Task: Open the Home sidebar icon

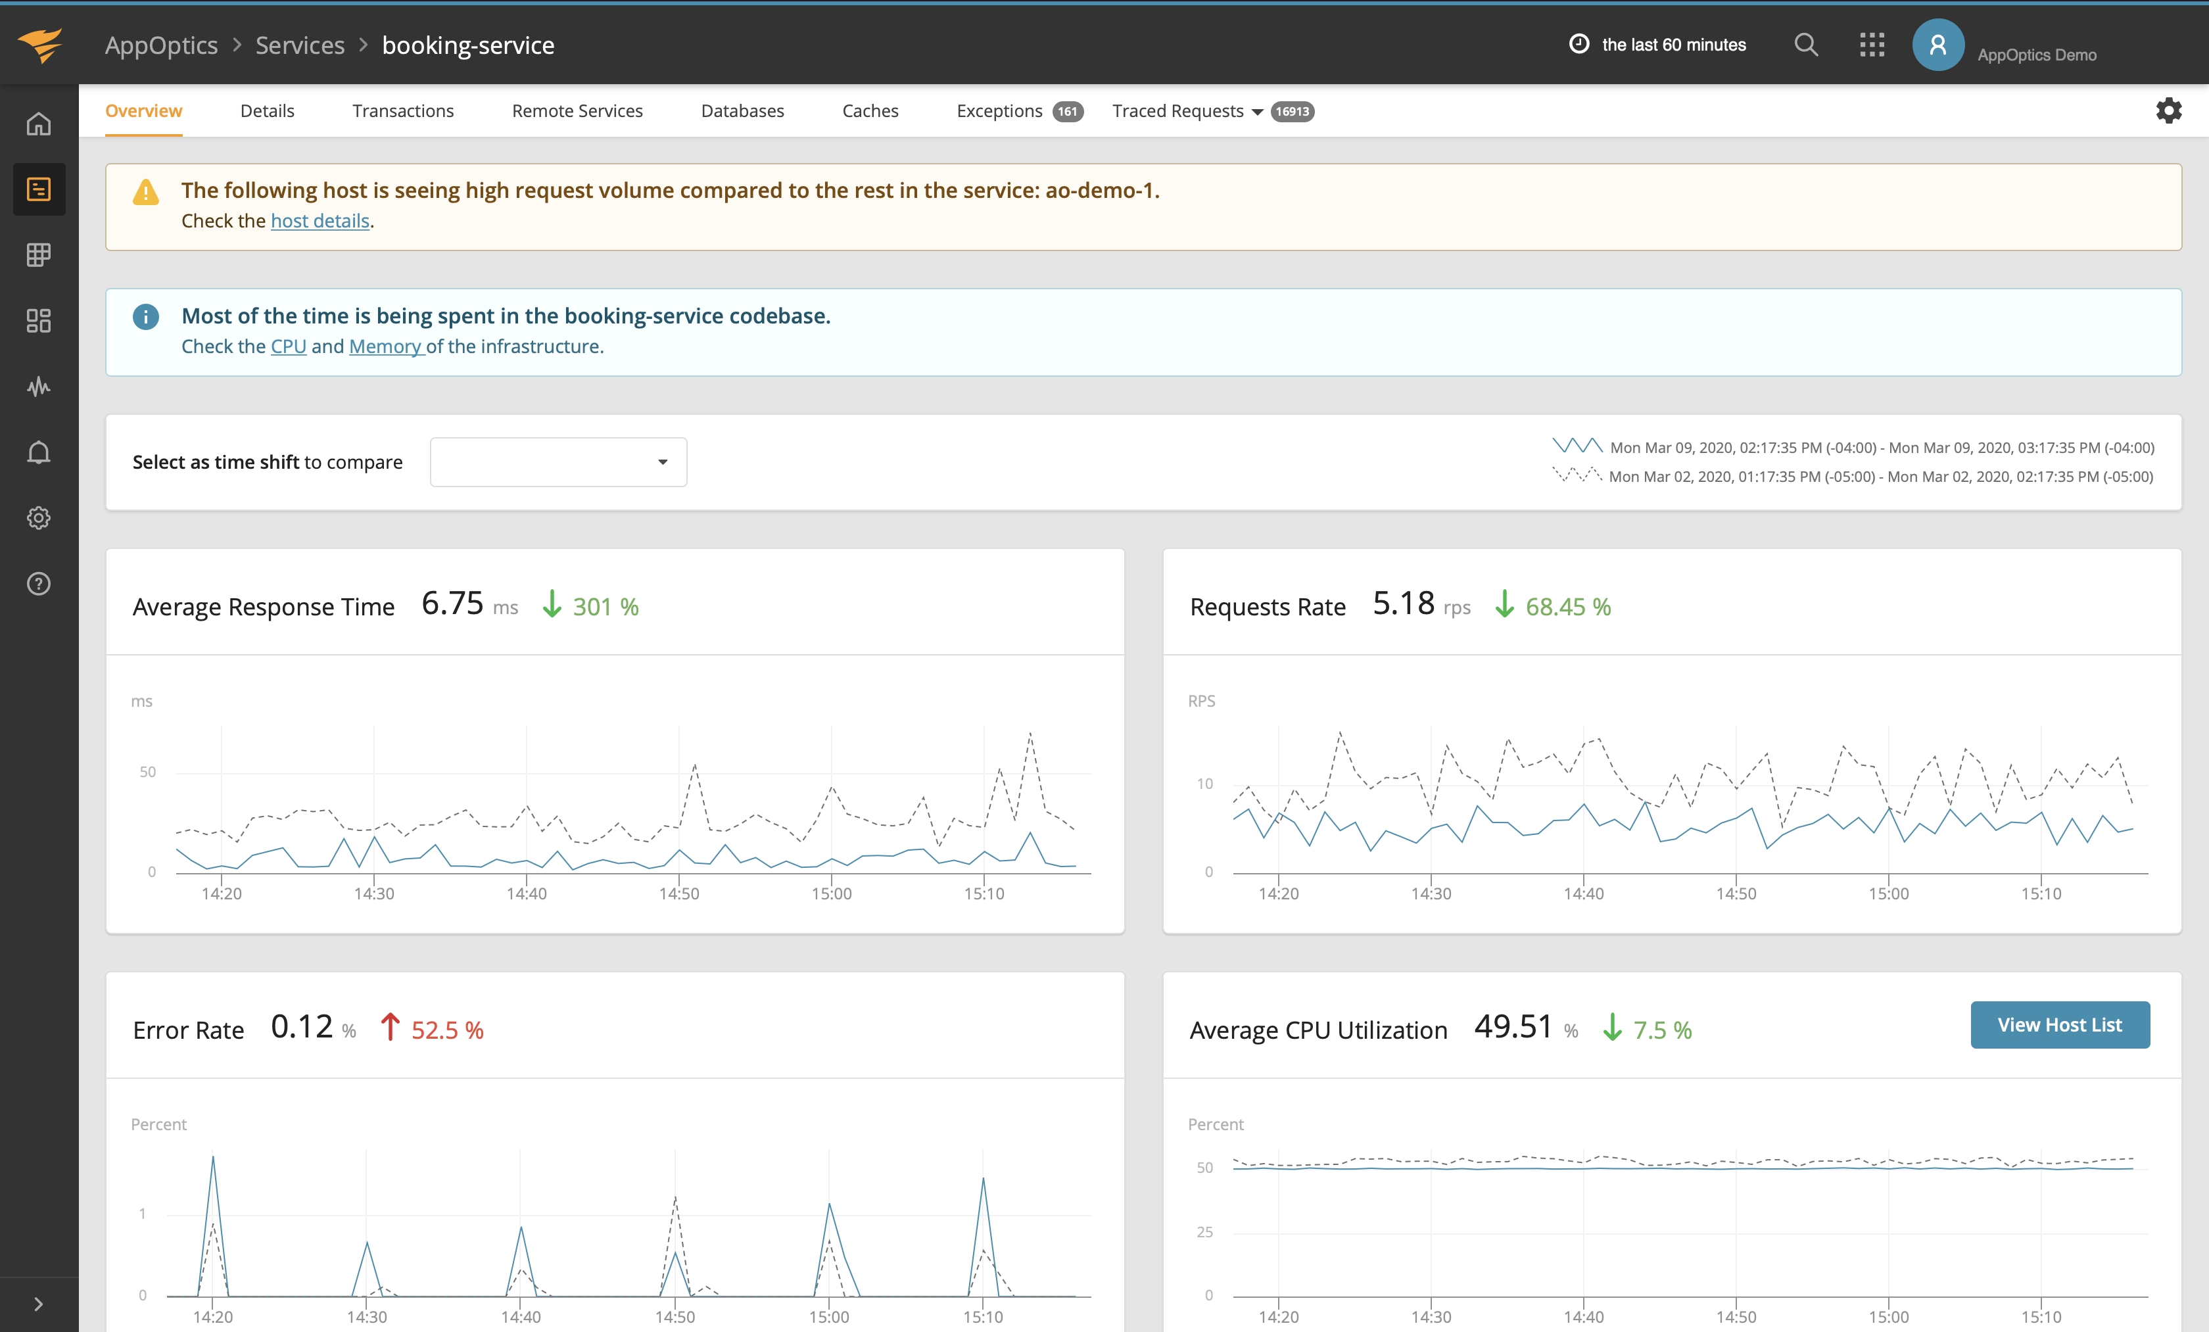Action: [39, 124]
